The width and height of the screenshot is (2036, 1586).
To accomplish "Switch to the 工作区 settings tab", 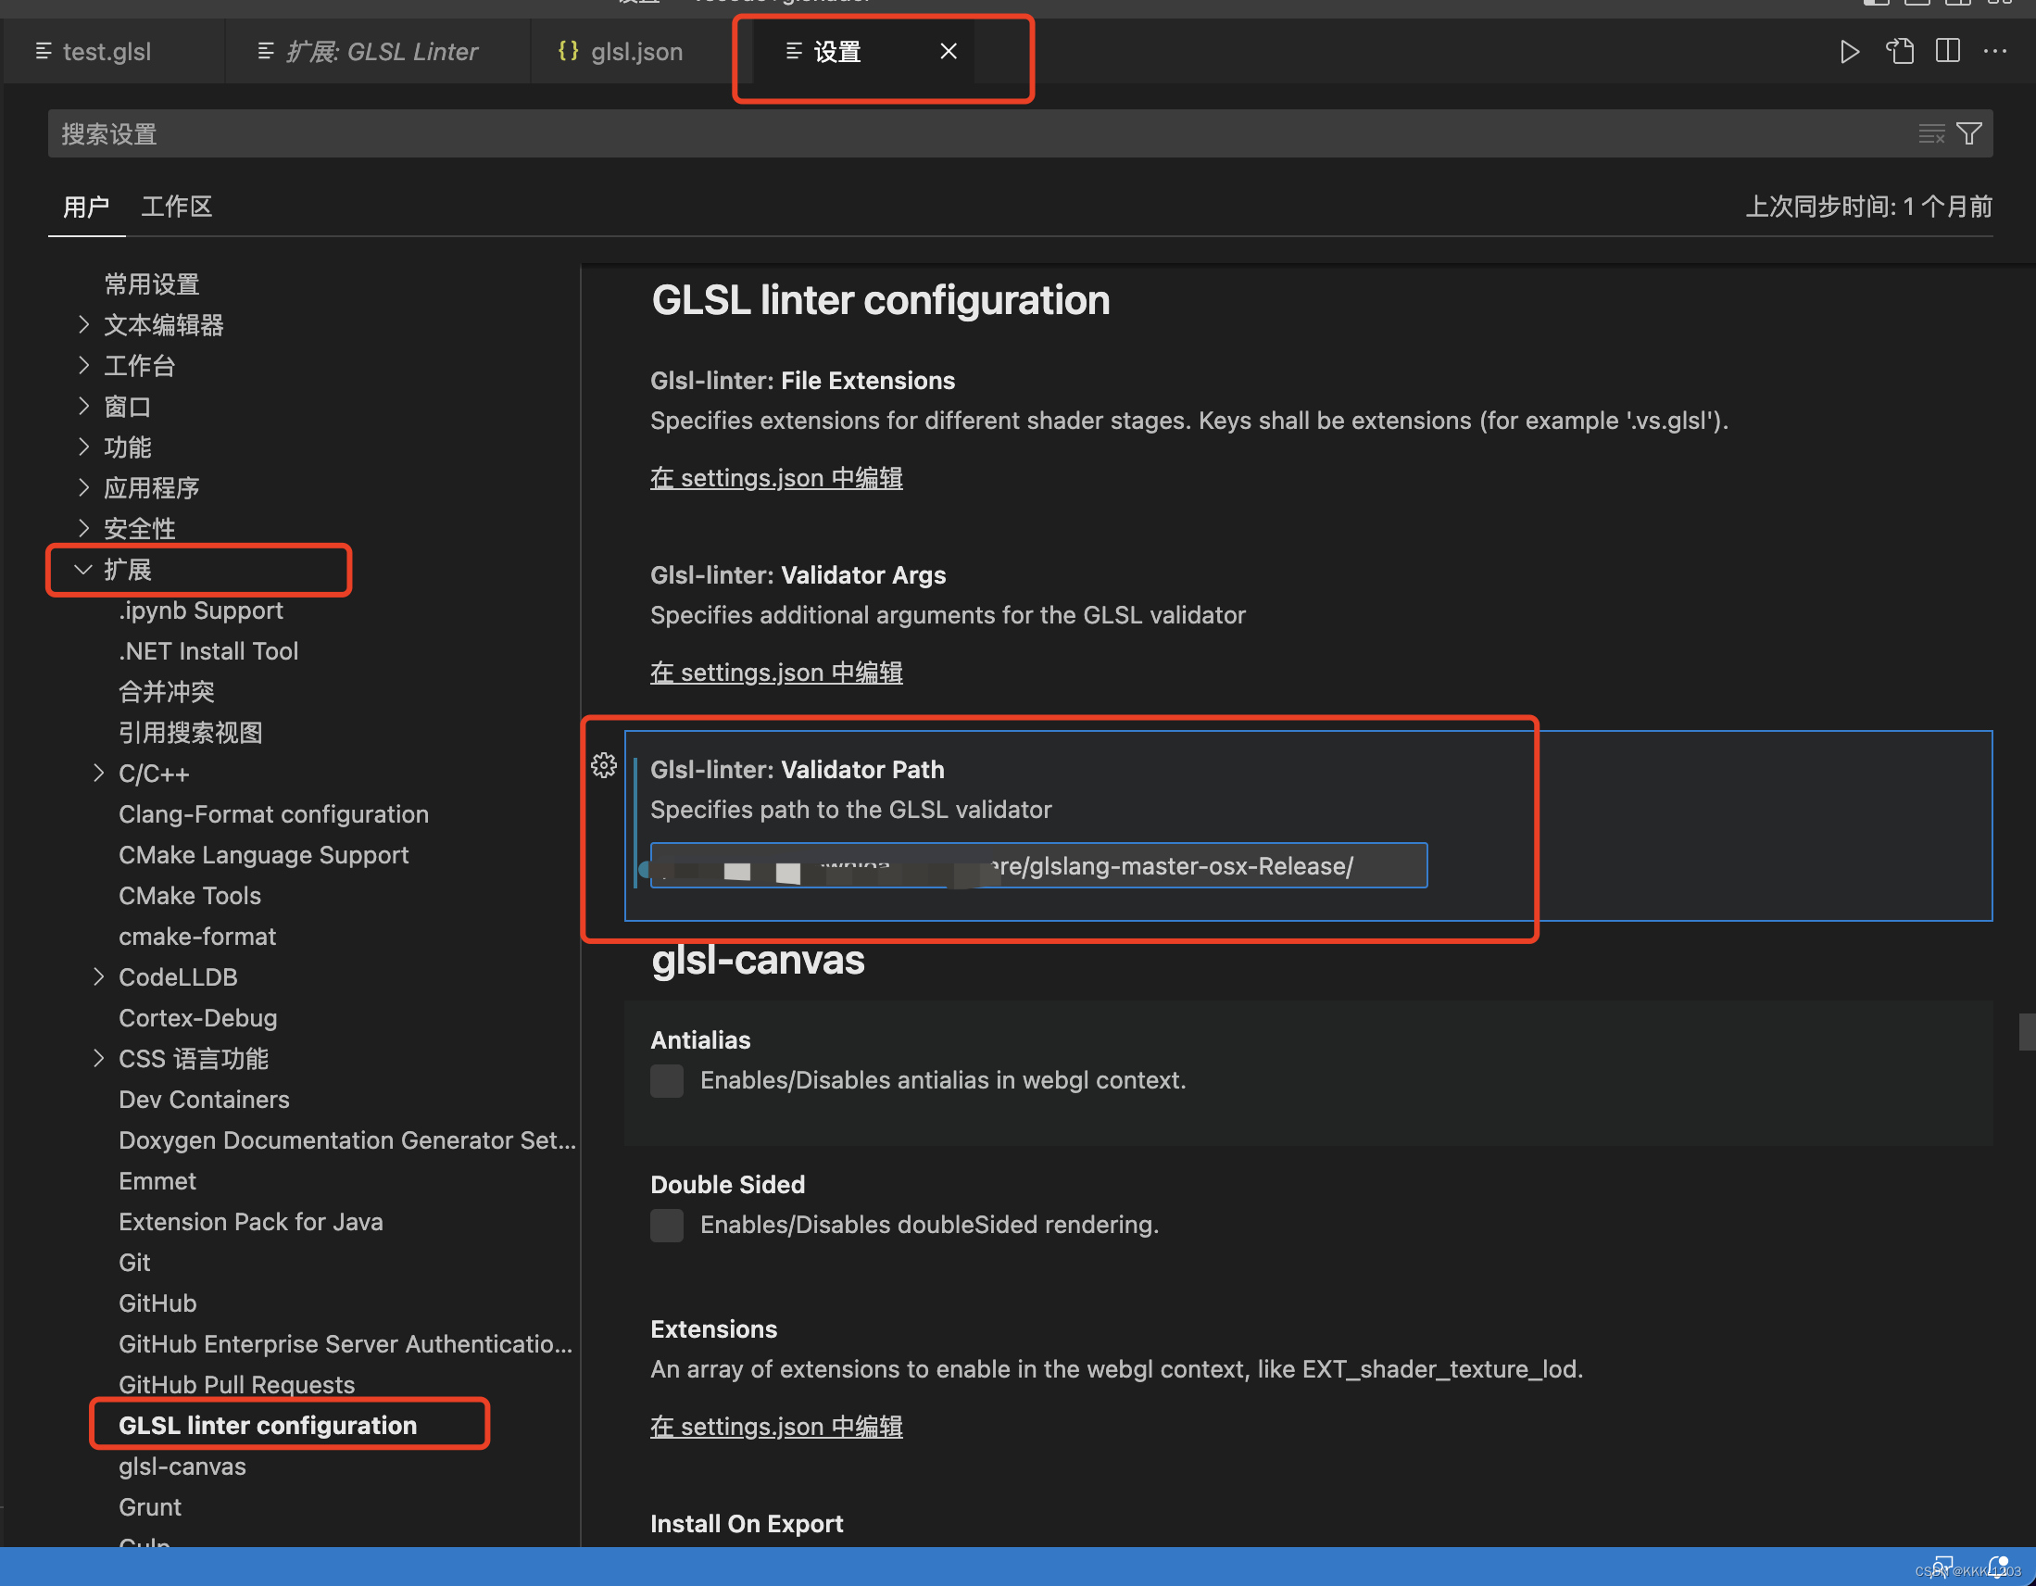I will pos(176,206).
